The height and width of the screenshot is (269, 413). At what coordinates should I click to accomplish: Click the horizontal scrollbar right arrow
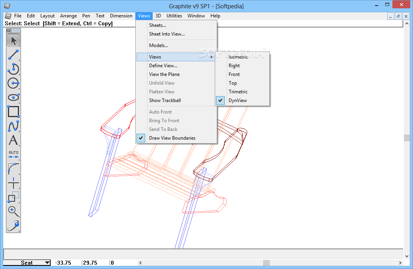point(400,263)
